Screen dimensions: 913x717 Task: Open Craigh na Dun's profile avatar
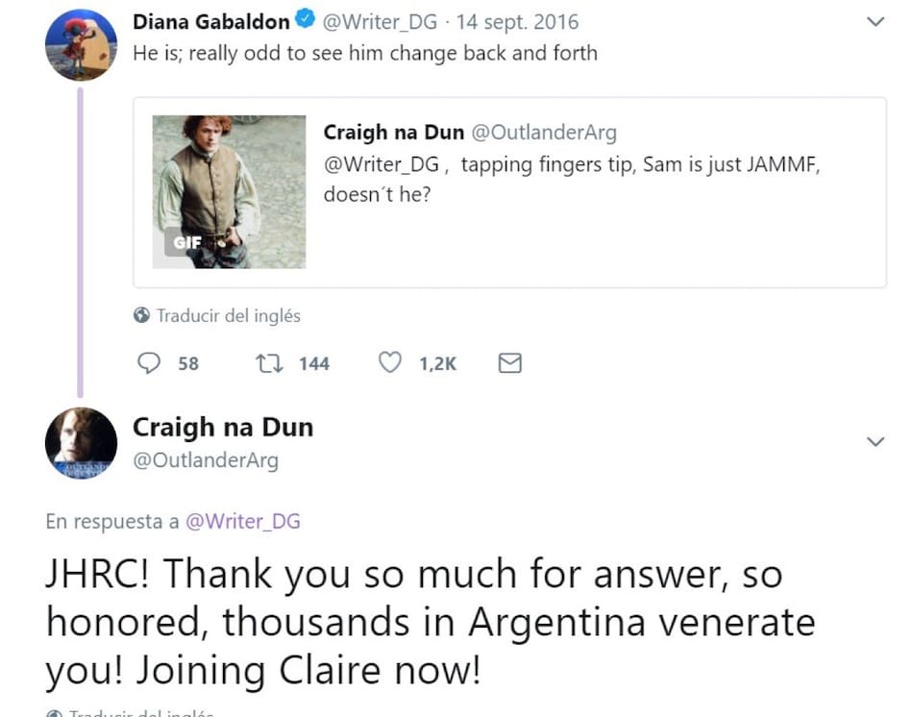81,442
